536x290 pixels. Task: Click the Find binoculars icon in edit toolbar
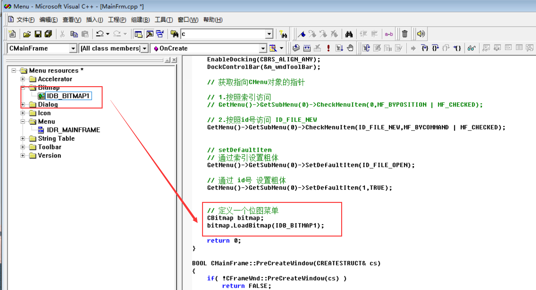[x=349, y=34]
